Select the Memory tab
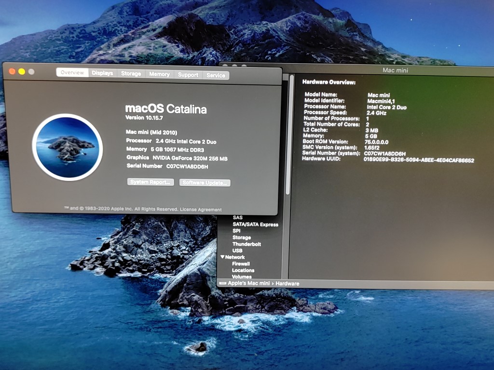This screenshot has height=370, width=494. (x=159, y=74)
